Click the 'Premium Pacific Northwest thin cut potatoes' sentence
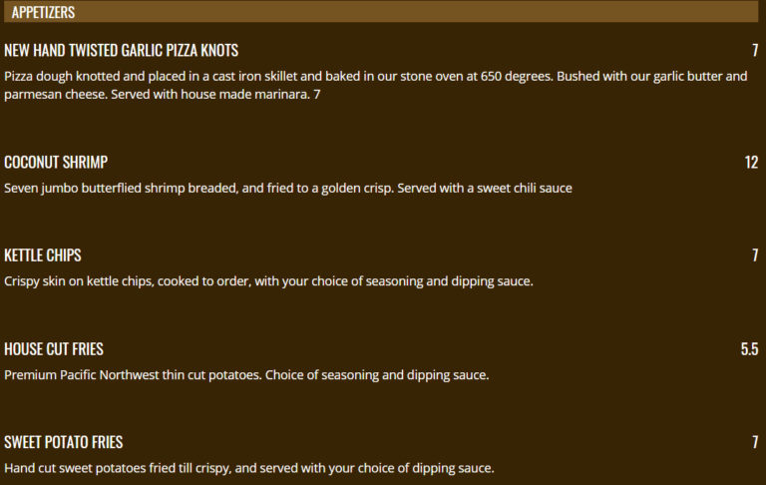The image size is (766, 485). pos(132,375)
